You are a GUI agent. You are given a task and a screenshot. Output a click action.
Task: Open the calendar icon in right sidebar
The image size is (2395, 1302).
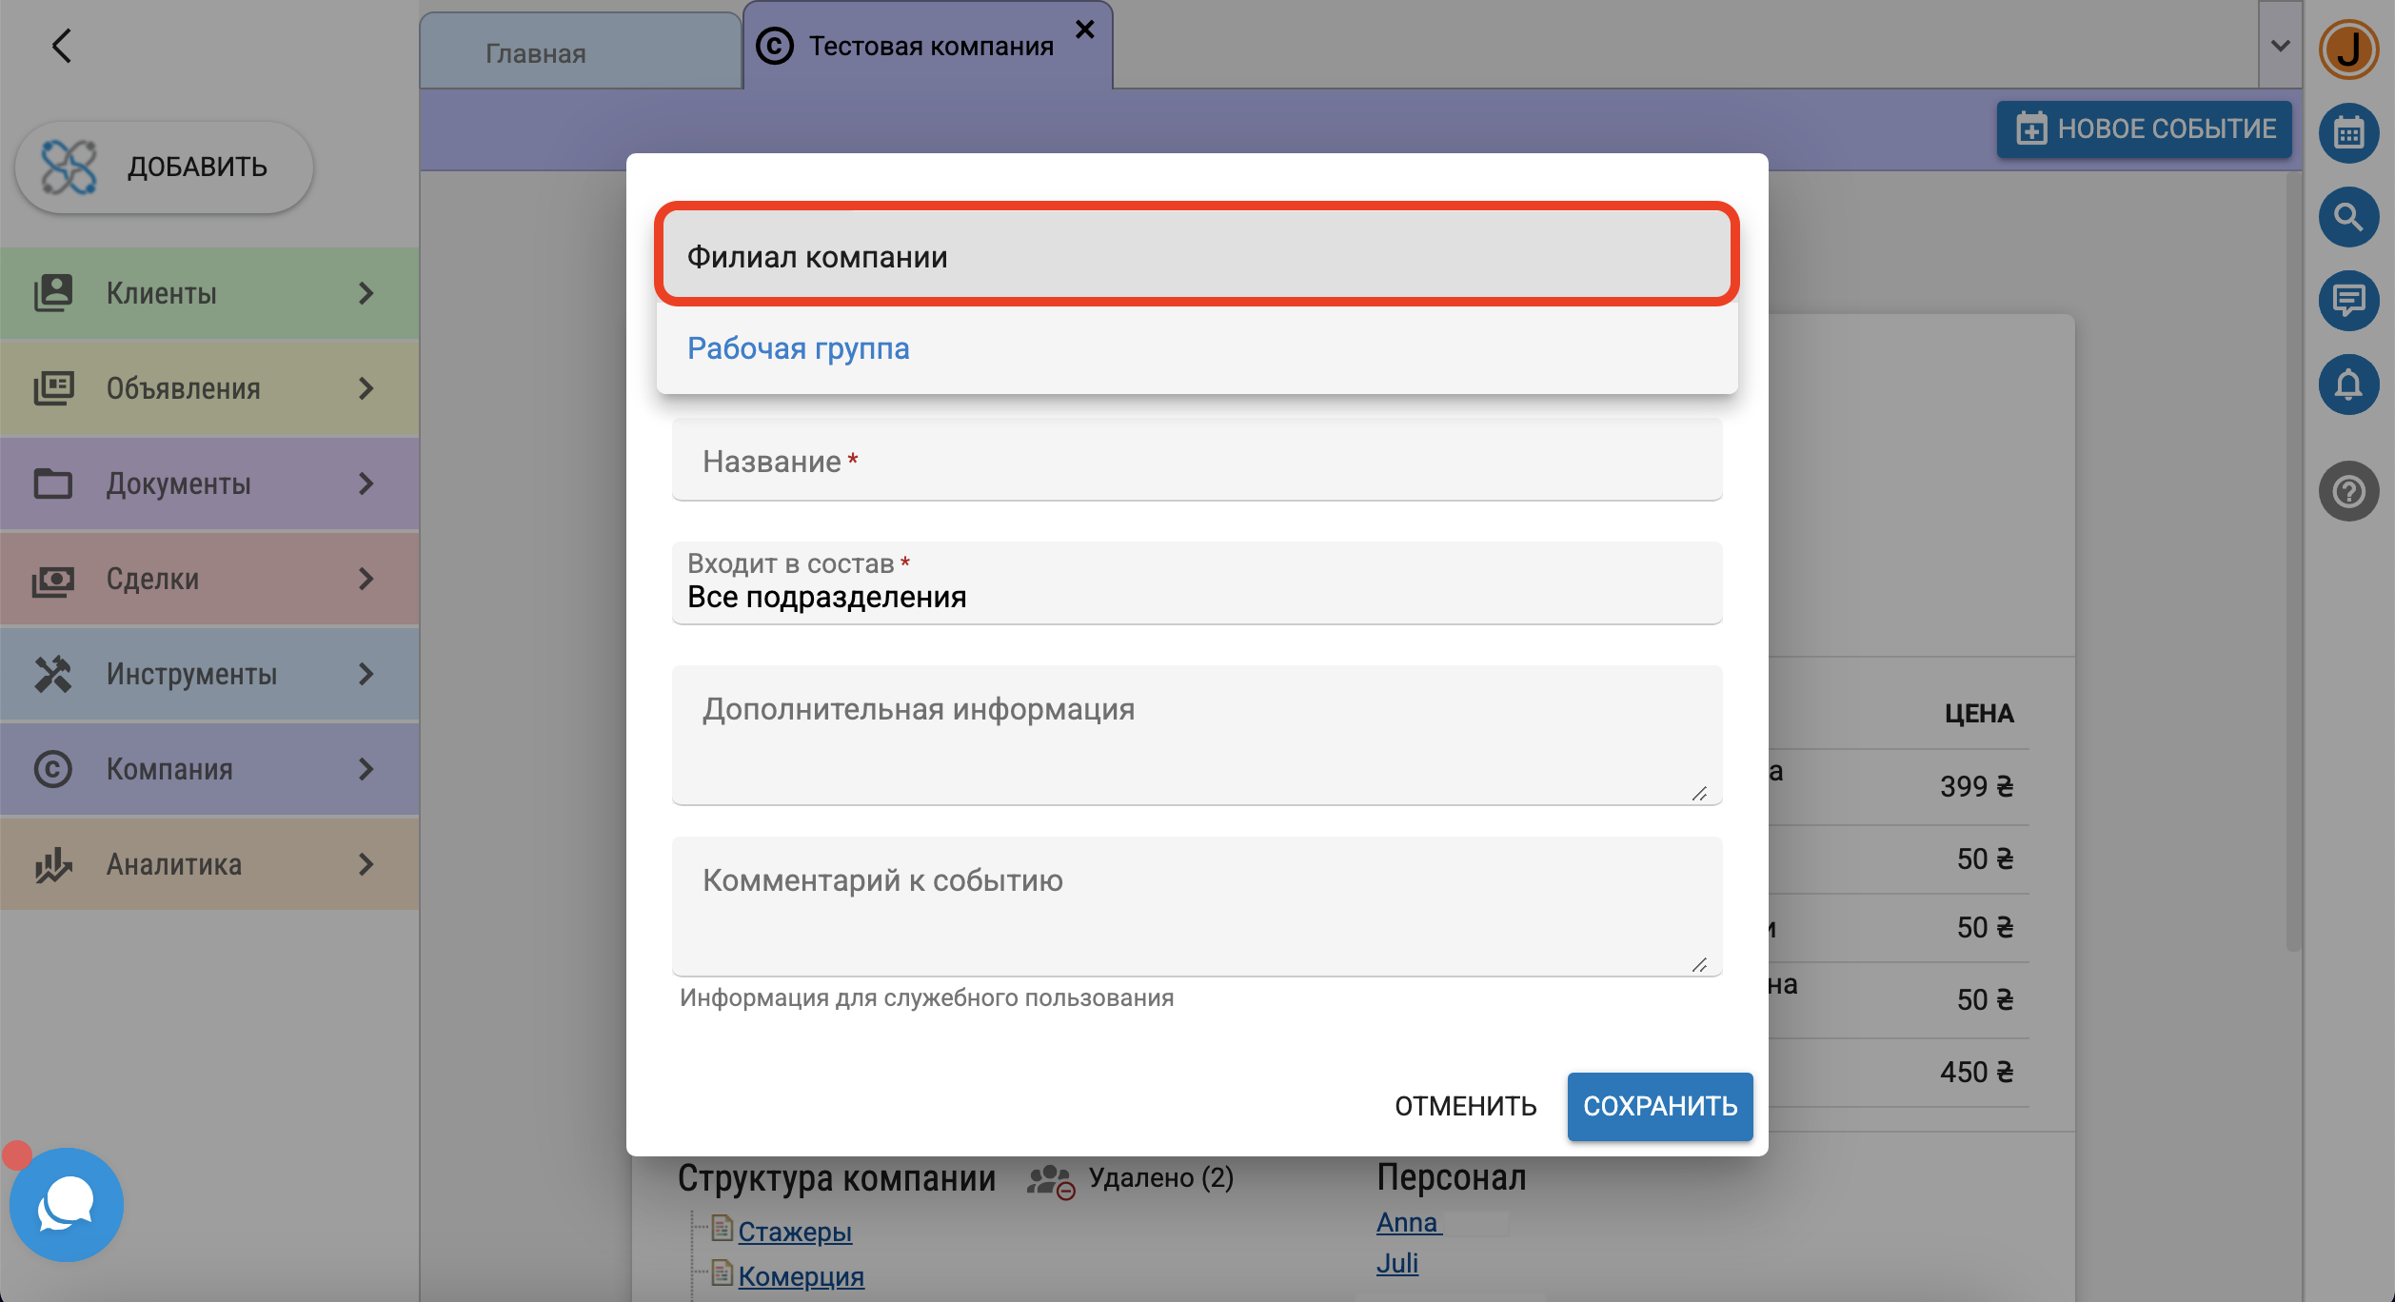2348,133
